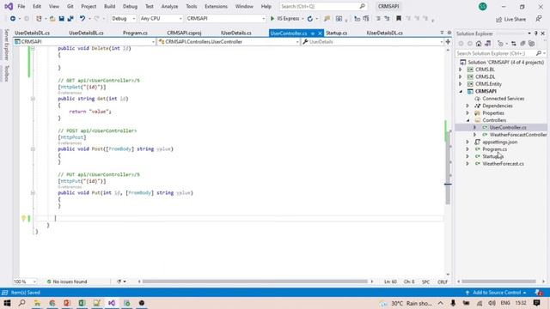Click the taskbar search magnifier
The image size is (550, 309).
click(x=21, y=303)
